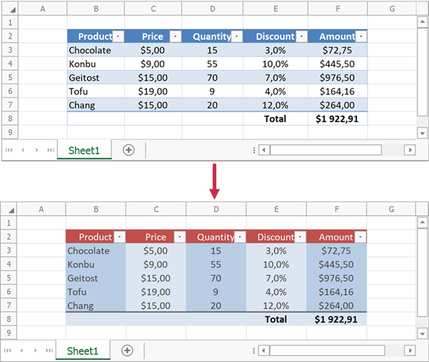Go to previous sheet in top spreadsheet

pyautogui.click(x=23, y=150)
